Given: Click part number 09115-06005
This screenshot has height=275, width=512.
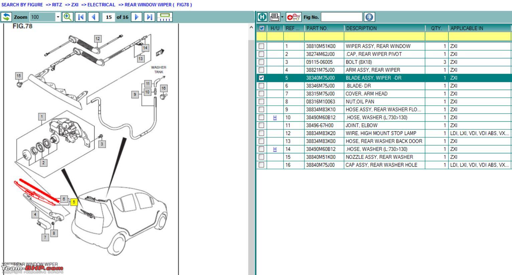Looking at the screenshot, I should [x=319, y=62].
